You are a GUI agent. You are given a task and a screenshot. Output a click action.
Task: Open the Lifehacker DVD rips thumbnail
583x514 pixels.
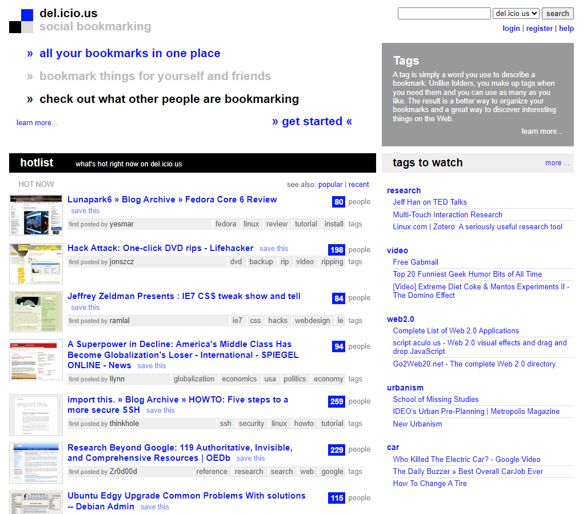tap(36, 264)
